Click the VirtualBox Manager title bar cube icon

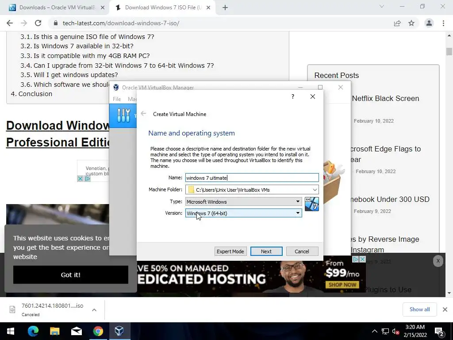click(116, 87)
